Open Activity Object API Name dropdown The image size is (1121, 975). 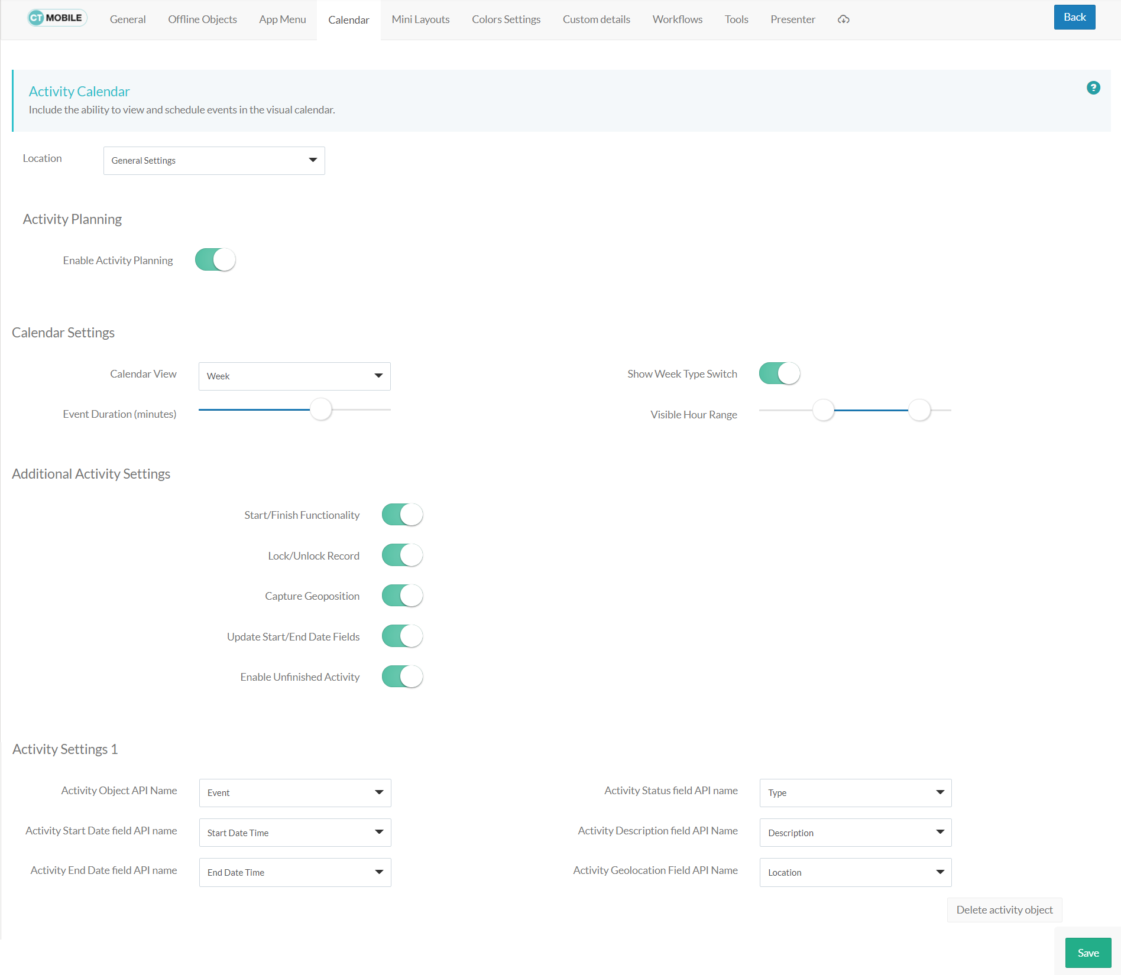pyautogui.click(x=295, y=793)
